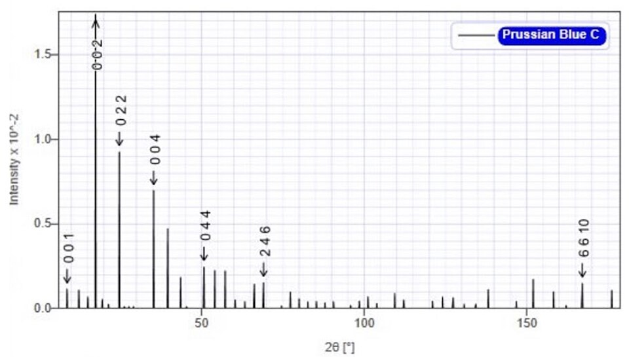The width and height of the screenshot is (629, 357).
Task: Click the y-axis tick label 0.0
Action: (42, 308)
